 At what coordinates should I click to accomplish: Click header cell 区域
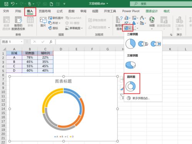pos(14,53)
